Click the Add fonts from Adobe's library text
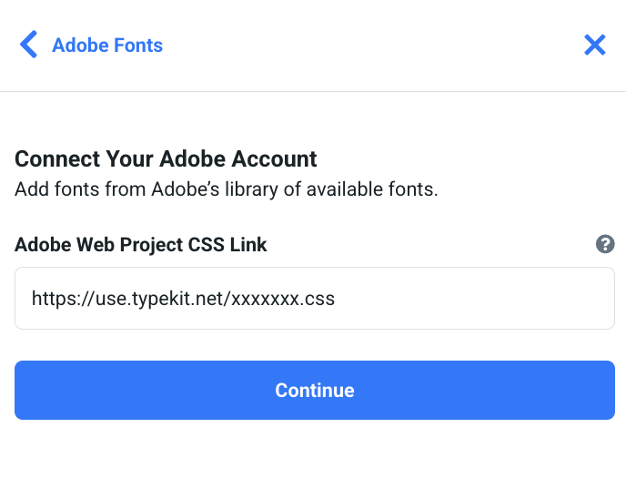The height and width of the screenshot is (499, 626). pos(226,189)
